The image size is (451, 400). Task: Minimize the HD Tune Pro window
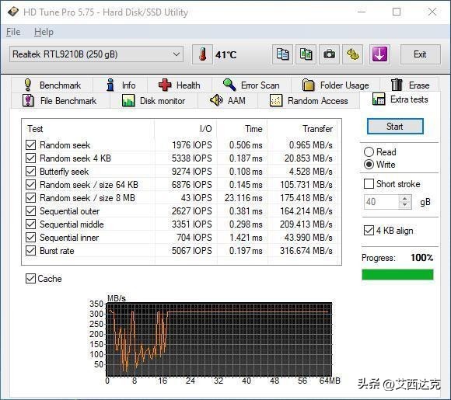click(x=362, y=12)
